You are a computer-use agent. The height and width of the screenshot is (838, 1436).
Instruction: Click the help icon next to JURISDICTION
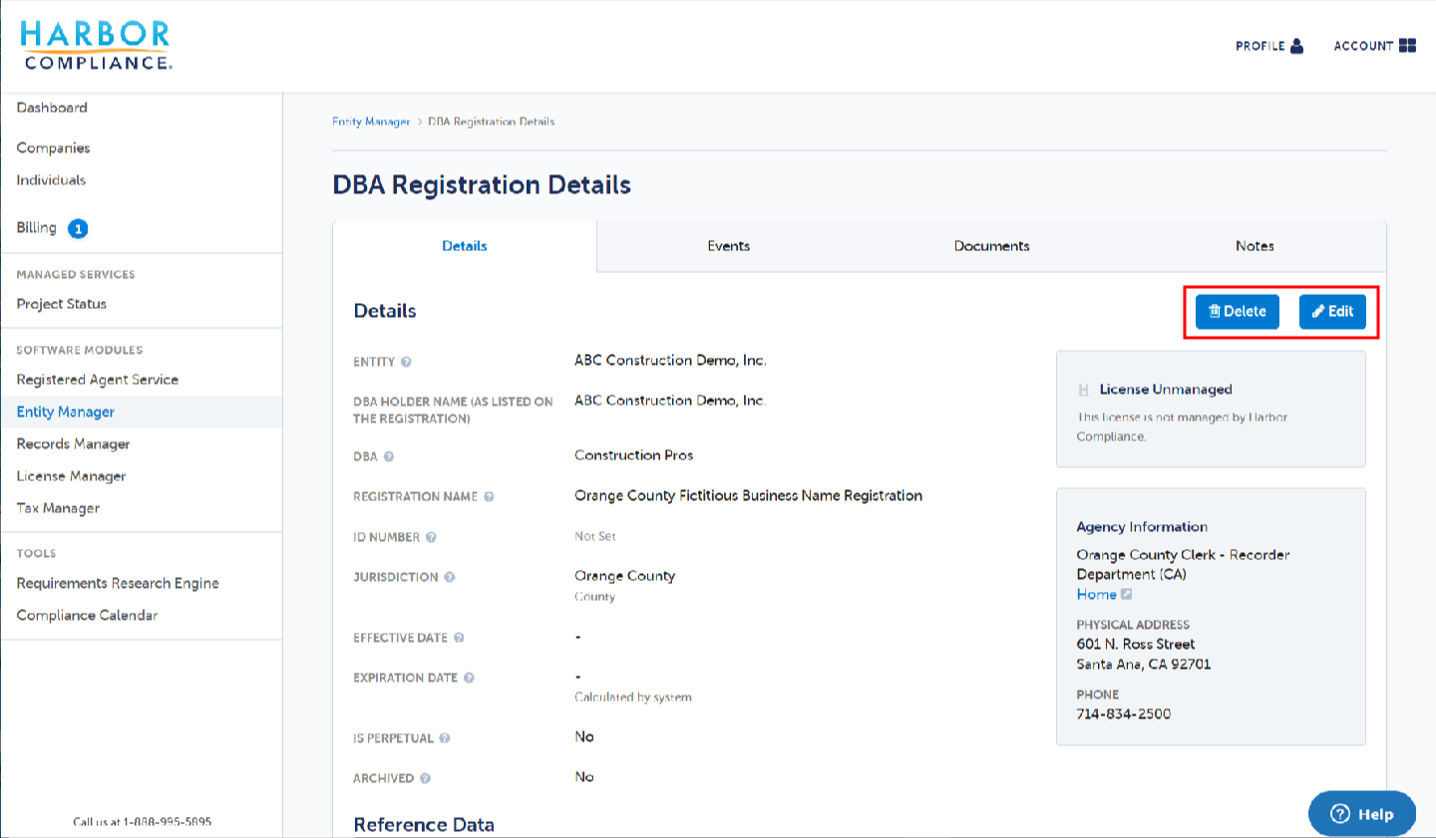(450, 577)
